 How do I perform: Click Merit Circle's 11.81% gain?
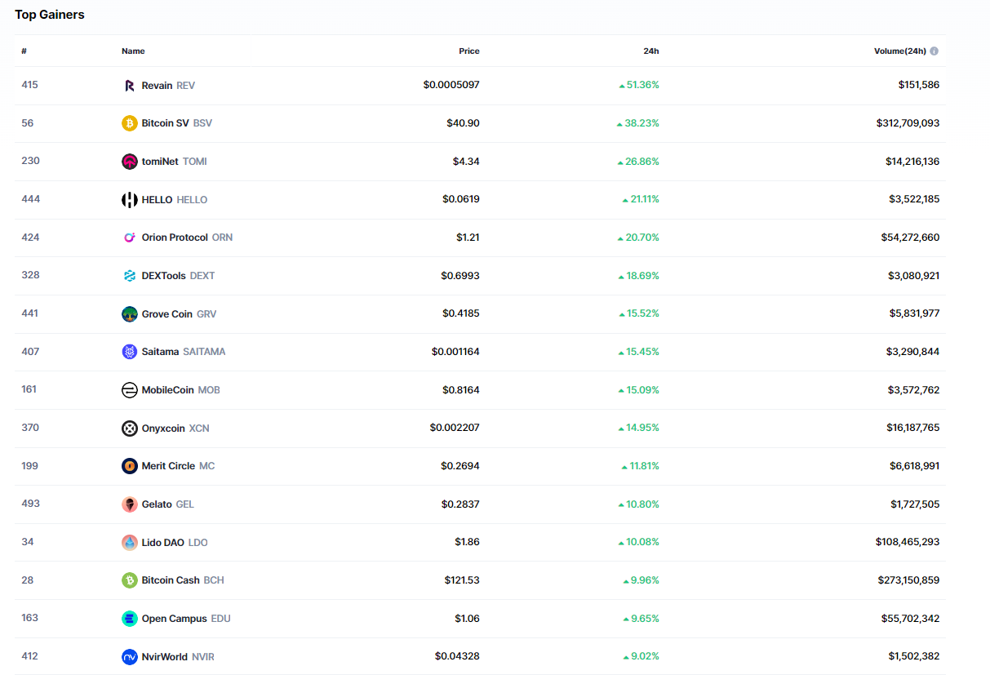(641, 466)
